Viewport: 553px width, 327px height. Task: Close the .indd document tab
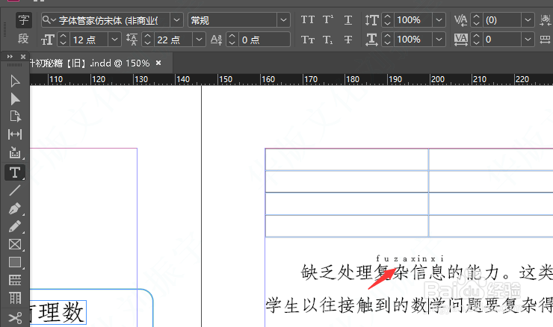pyautogui.click(x=158, y=63)
